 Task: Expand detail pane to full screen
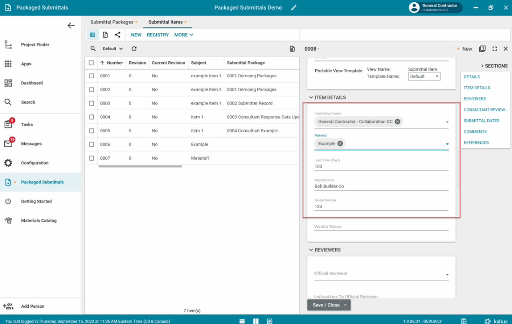tap(495, 49)
